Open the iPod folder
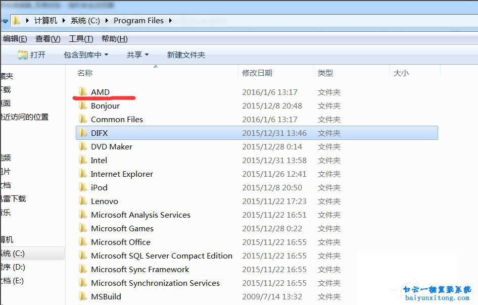478x305 pixels. (99, 187)
